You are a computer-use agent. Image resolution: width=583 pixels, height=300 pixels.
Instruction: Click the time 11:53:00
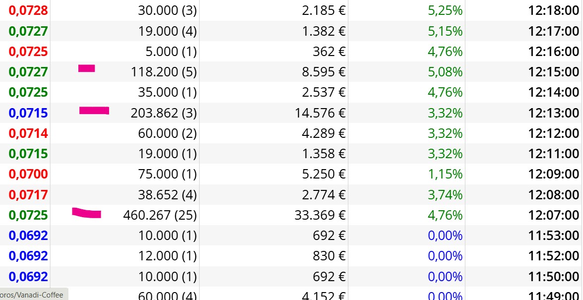point(554,236)
